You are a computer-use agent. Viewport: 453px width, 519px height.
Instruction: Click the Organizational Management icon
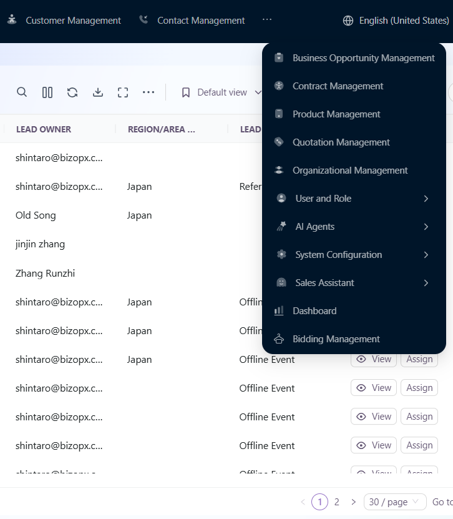tap(279, 170)
